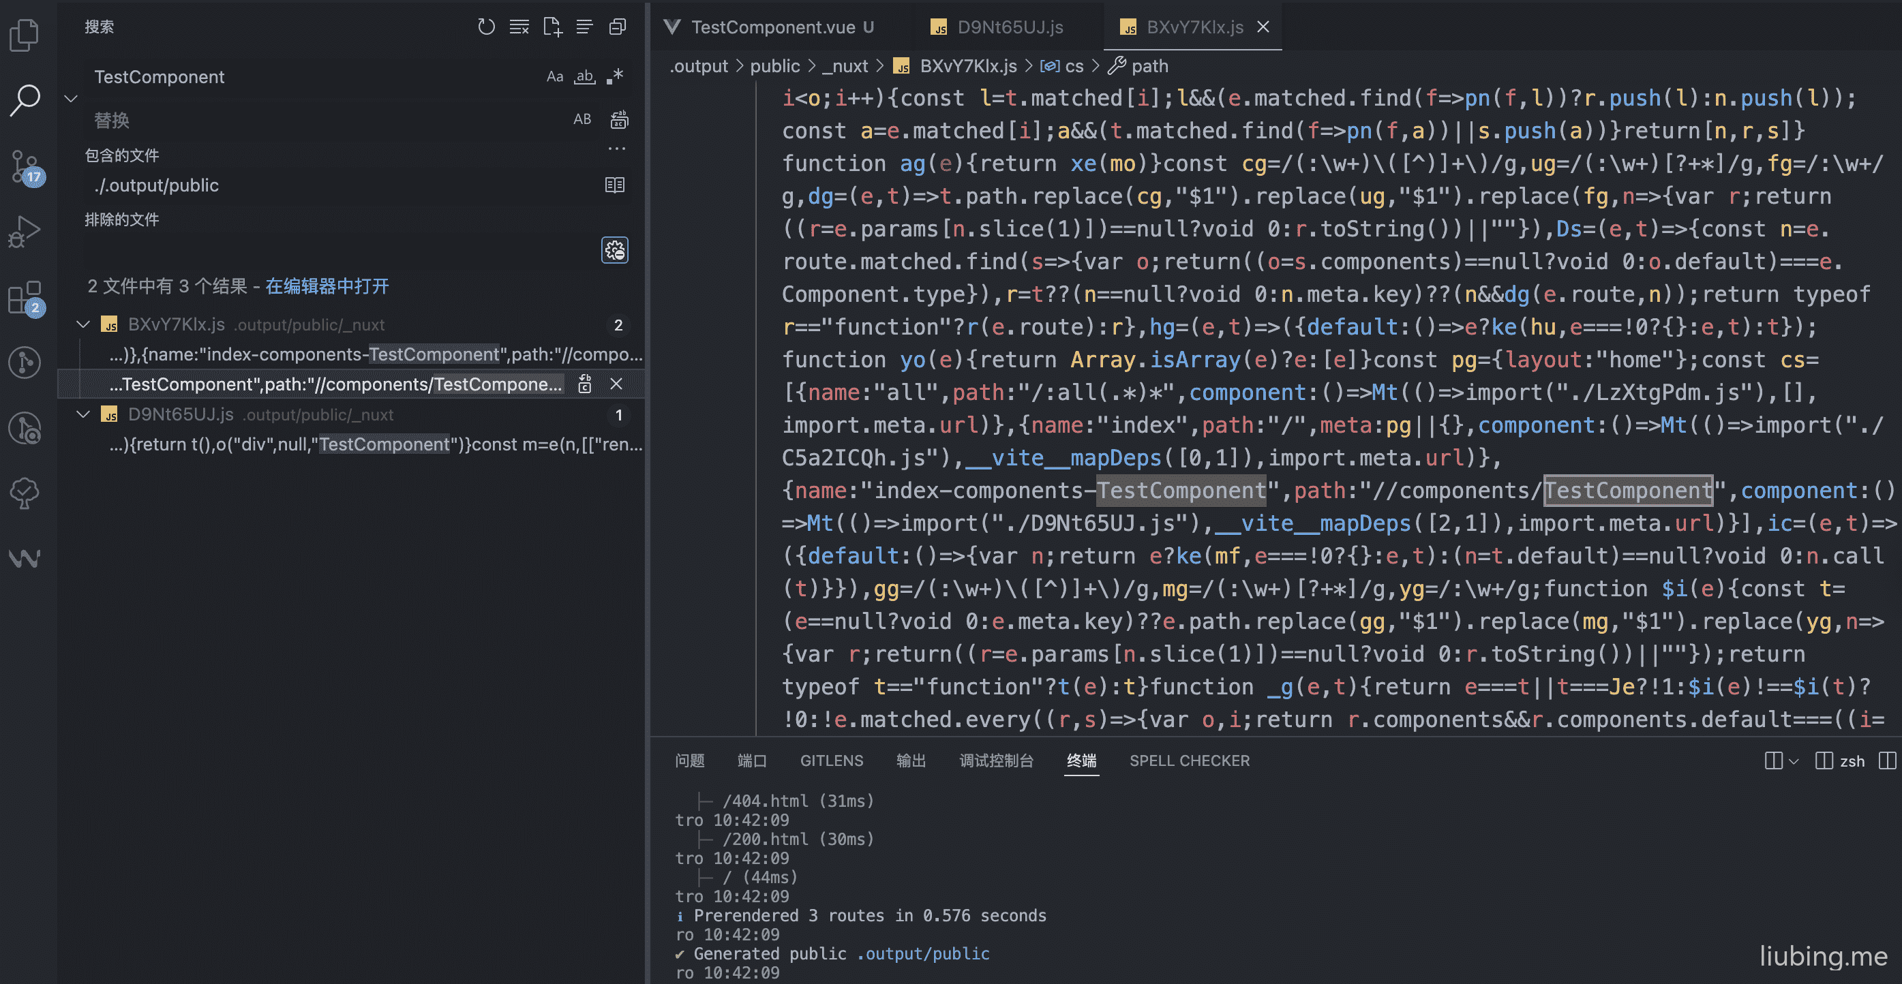Click cs symbol breadcrumb

point(1063,66)
